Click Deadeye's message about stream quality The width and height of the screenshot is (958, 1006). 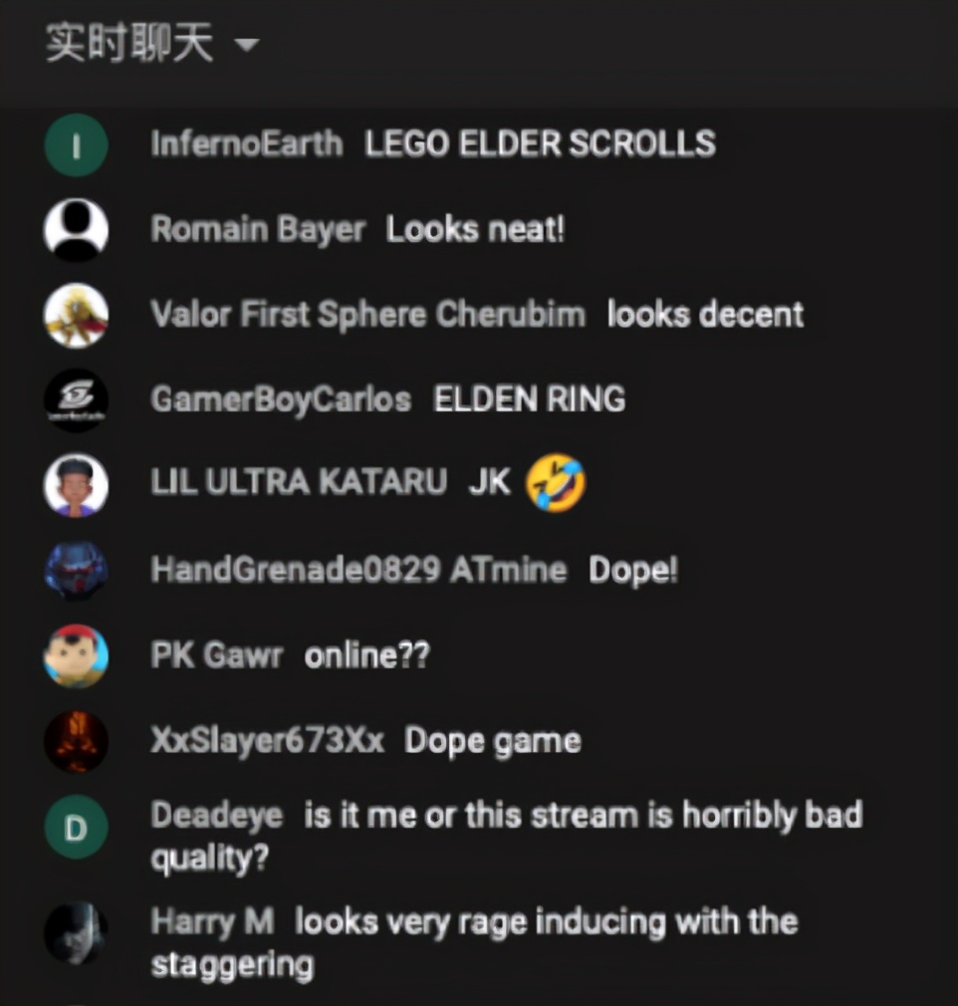coord(507,838)
